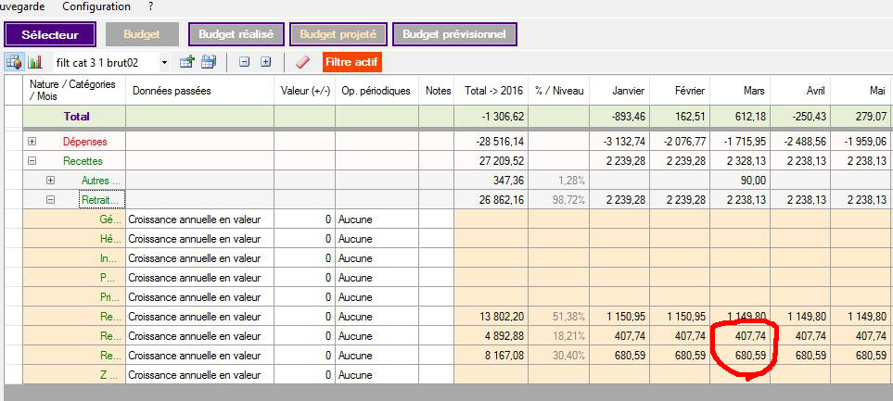The width and height of the screenshot is (893, 401).
Task: Click the save table view icon
Action: point(209,62)
